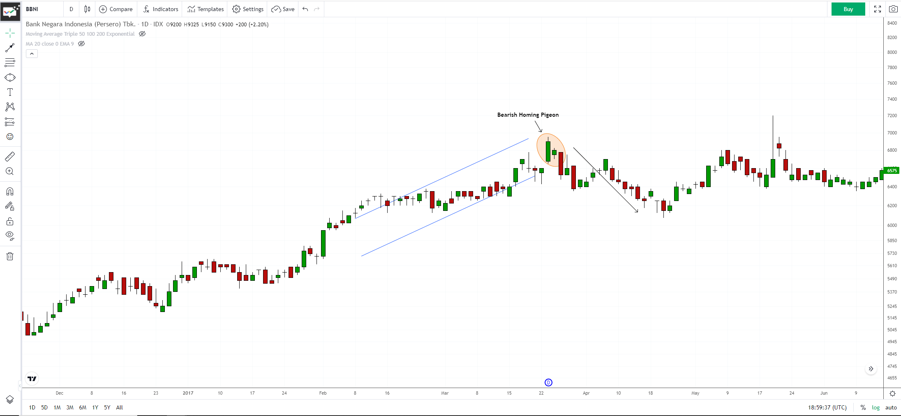
Task: Select the text annotation tool
Action: pos(10,92)
